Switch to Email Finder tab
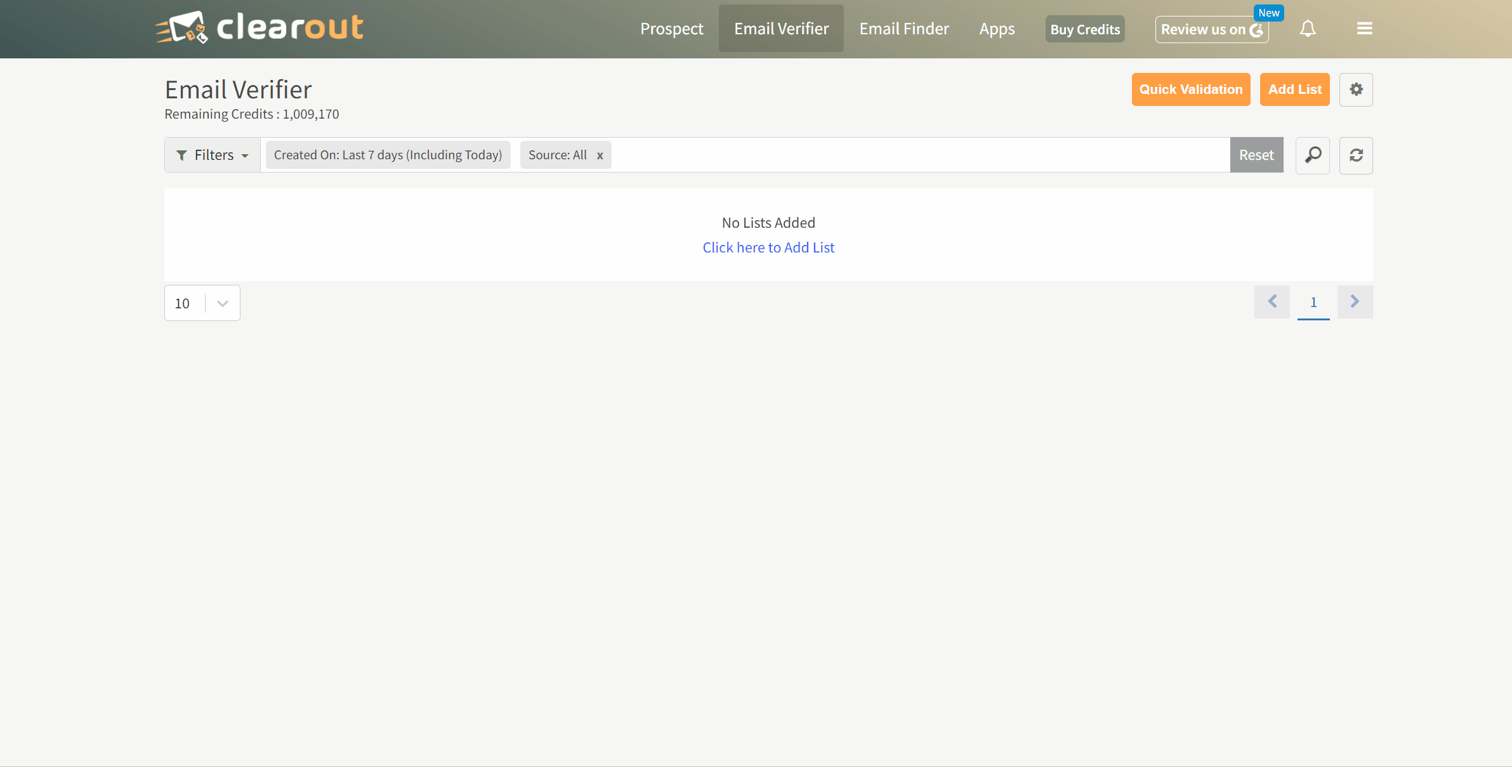Image resolution: width=1512 pixels, height=767 pixels. click(x=904, y=29)
